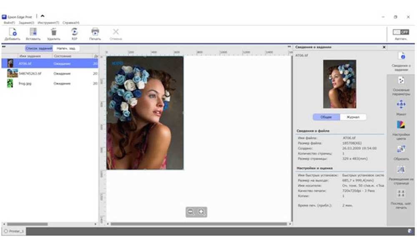
Task: Zoom in the preview with plus magnifier
Action: (x=201, y=212)
